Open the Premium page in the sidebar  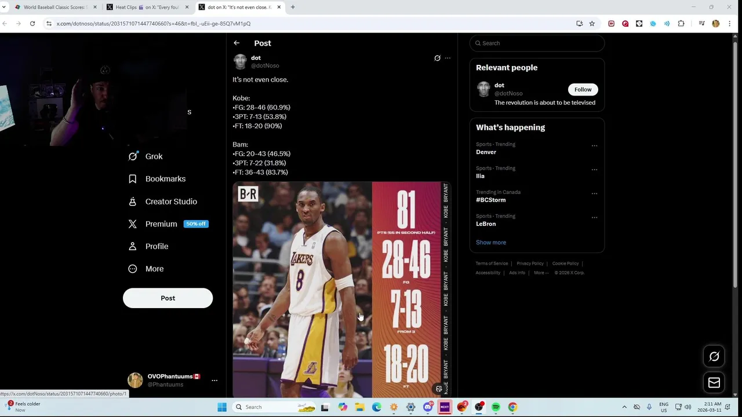(x=168, y=224)
